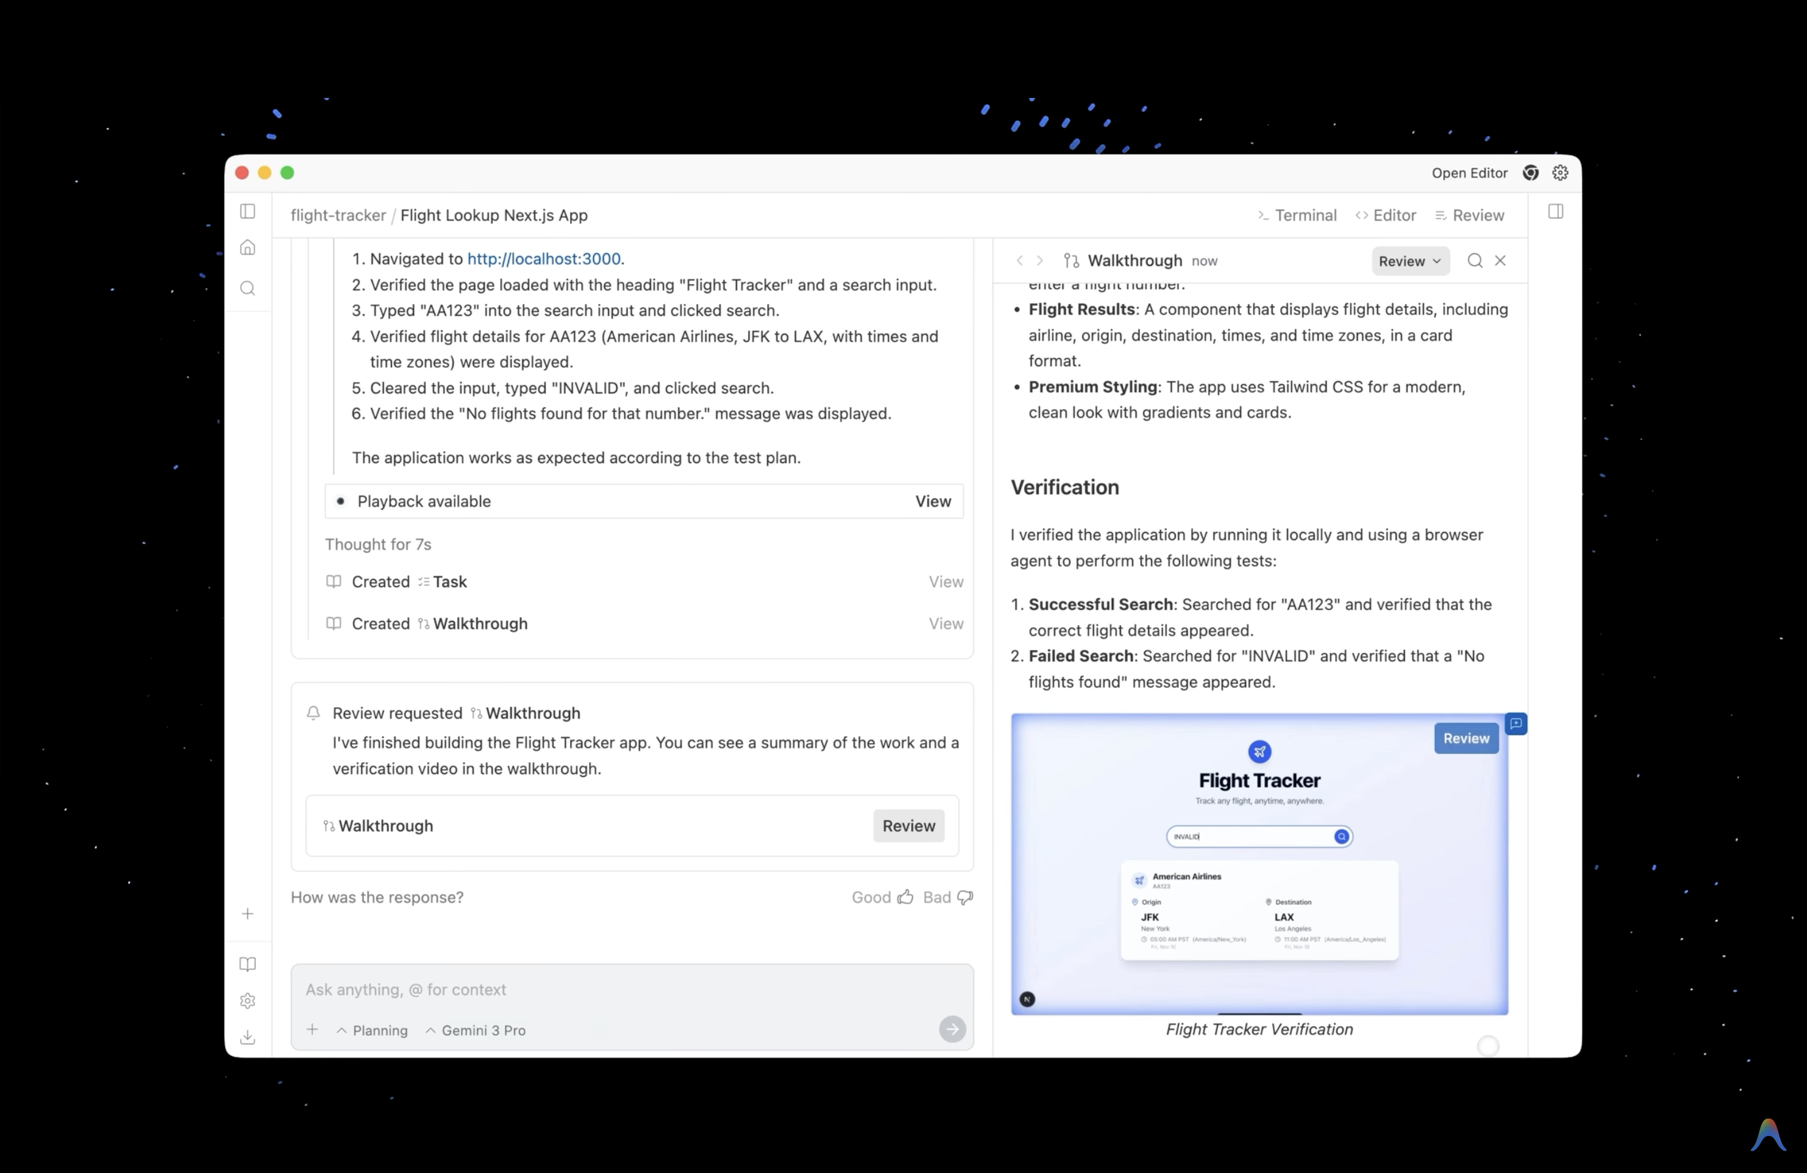Screen dimensions: 1807x1173
Task: Toggle the left sidebar panel icon
Action: point(247,211)
